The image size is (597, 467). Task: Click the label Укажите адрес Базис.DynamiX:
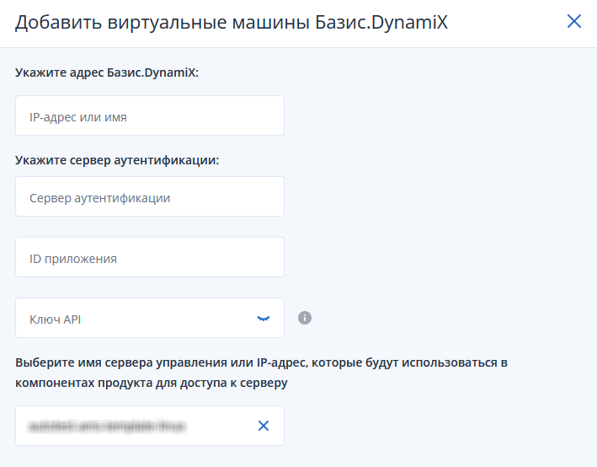(107, 72)
